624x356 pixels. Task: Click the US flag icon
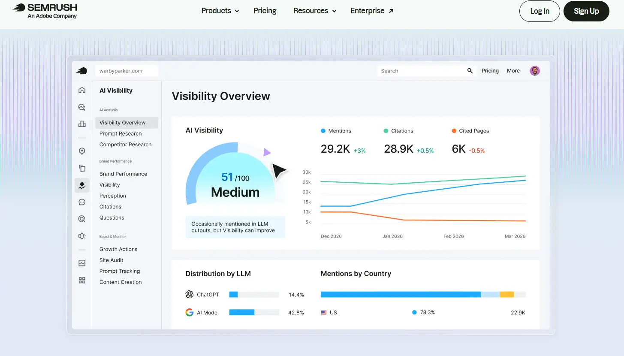pyautogui.click(x=324, y=313)
